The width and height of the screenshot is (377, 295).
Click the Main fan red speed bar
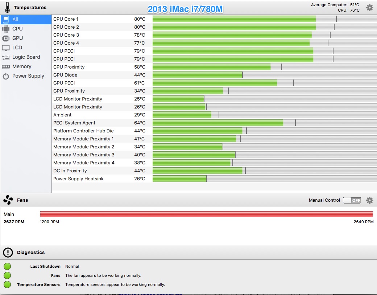207,214
